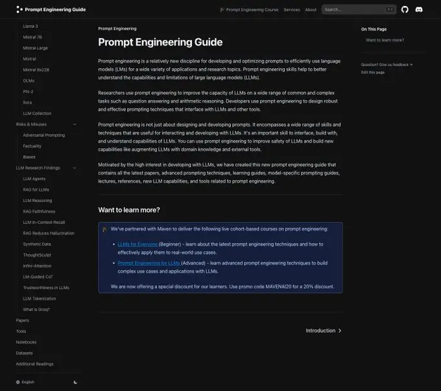This screenshot has height=391, width=441.
Task: Click the flag icon before Prompt Engineering Course
Action: coord(222,10)
